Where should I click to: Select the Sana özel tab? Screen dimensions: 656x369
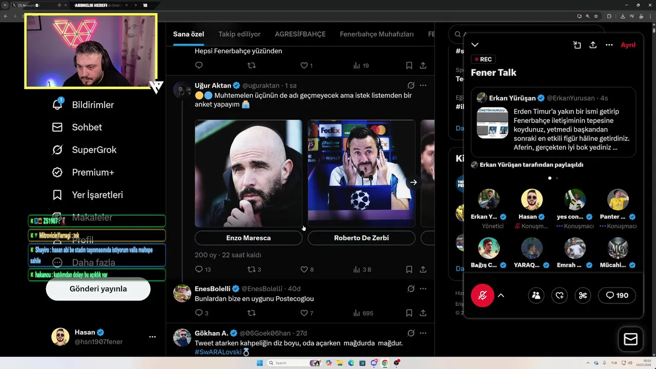pyautogui.click(x=189, y=34)
